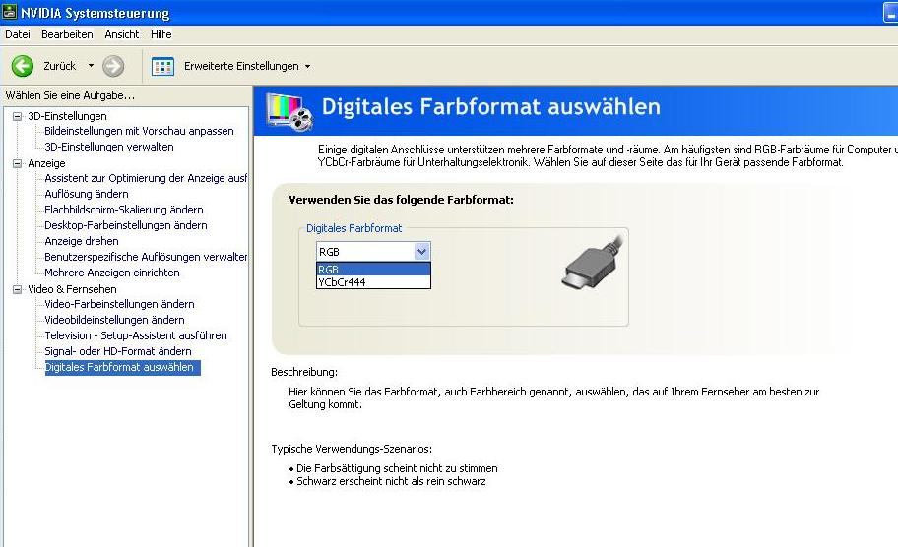Image resolution: width=898 pixels, height=547 pixels.
Task: Click the HDMI connector image
Action: tap(593, 262)
